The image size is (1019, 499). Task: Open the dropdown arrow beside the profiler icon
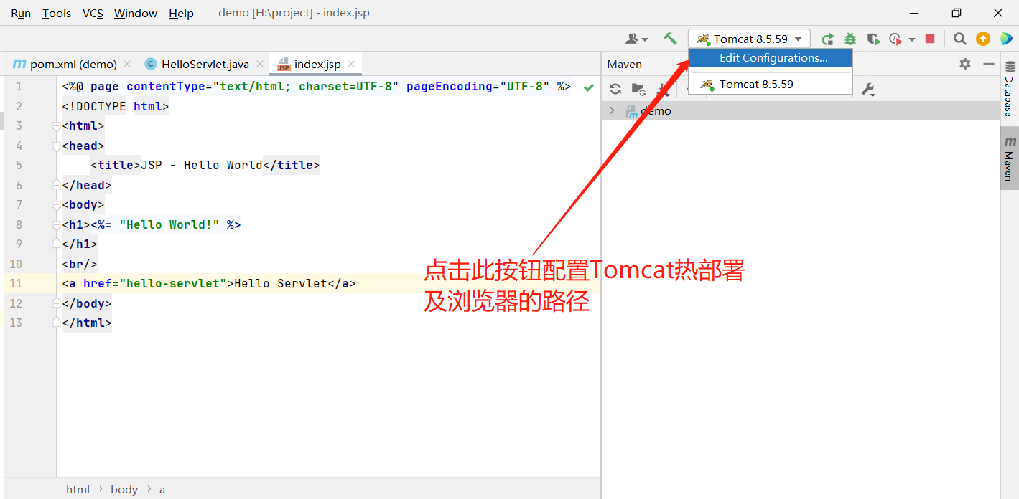(912, 39)
